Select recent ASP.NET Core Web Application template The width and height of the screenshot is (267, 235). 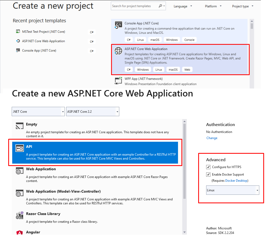pos(43,41)
